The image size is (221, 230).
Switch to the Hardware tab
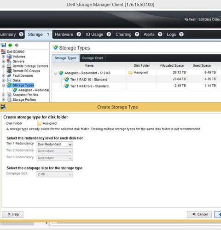click(x=64, y=34)
